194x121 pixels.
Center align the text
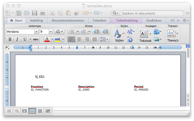tap(79, 39)
